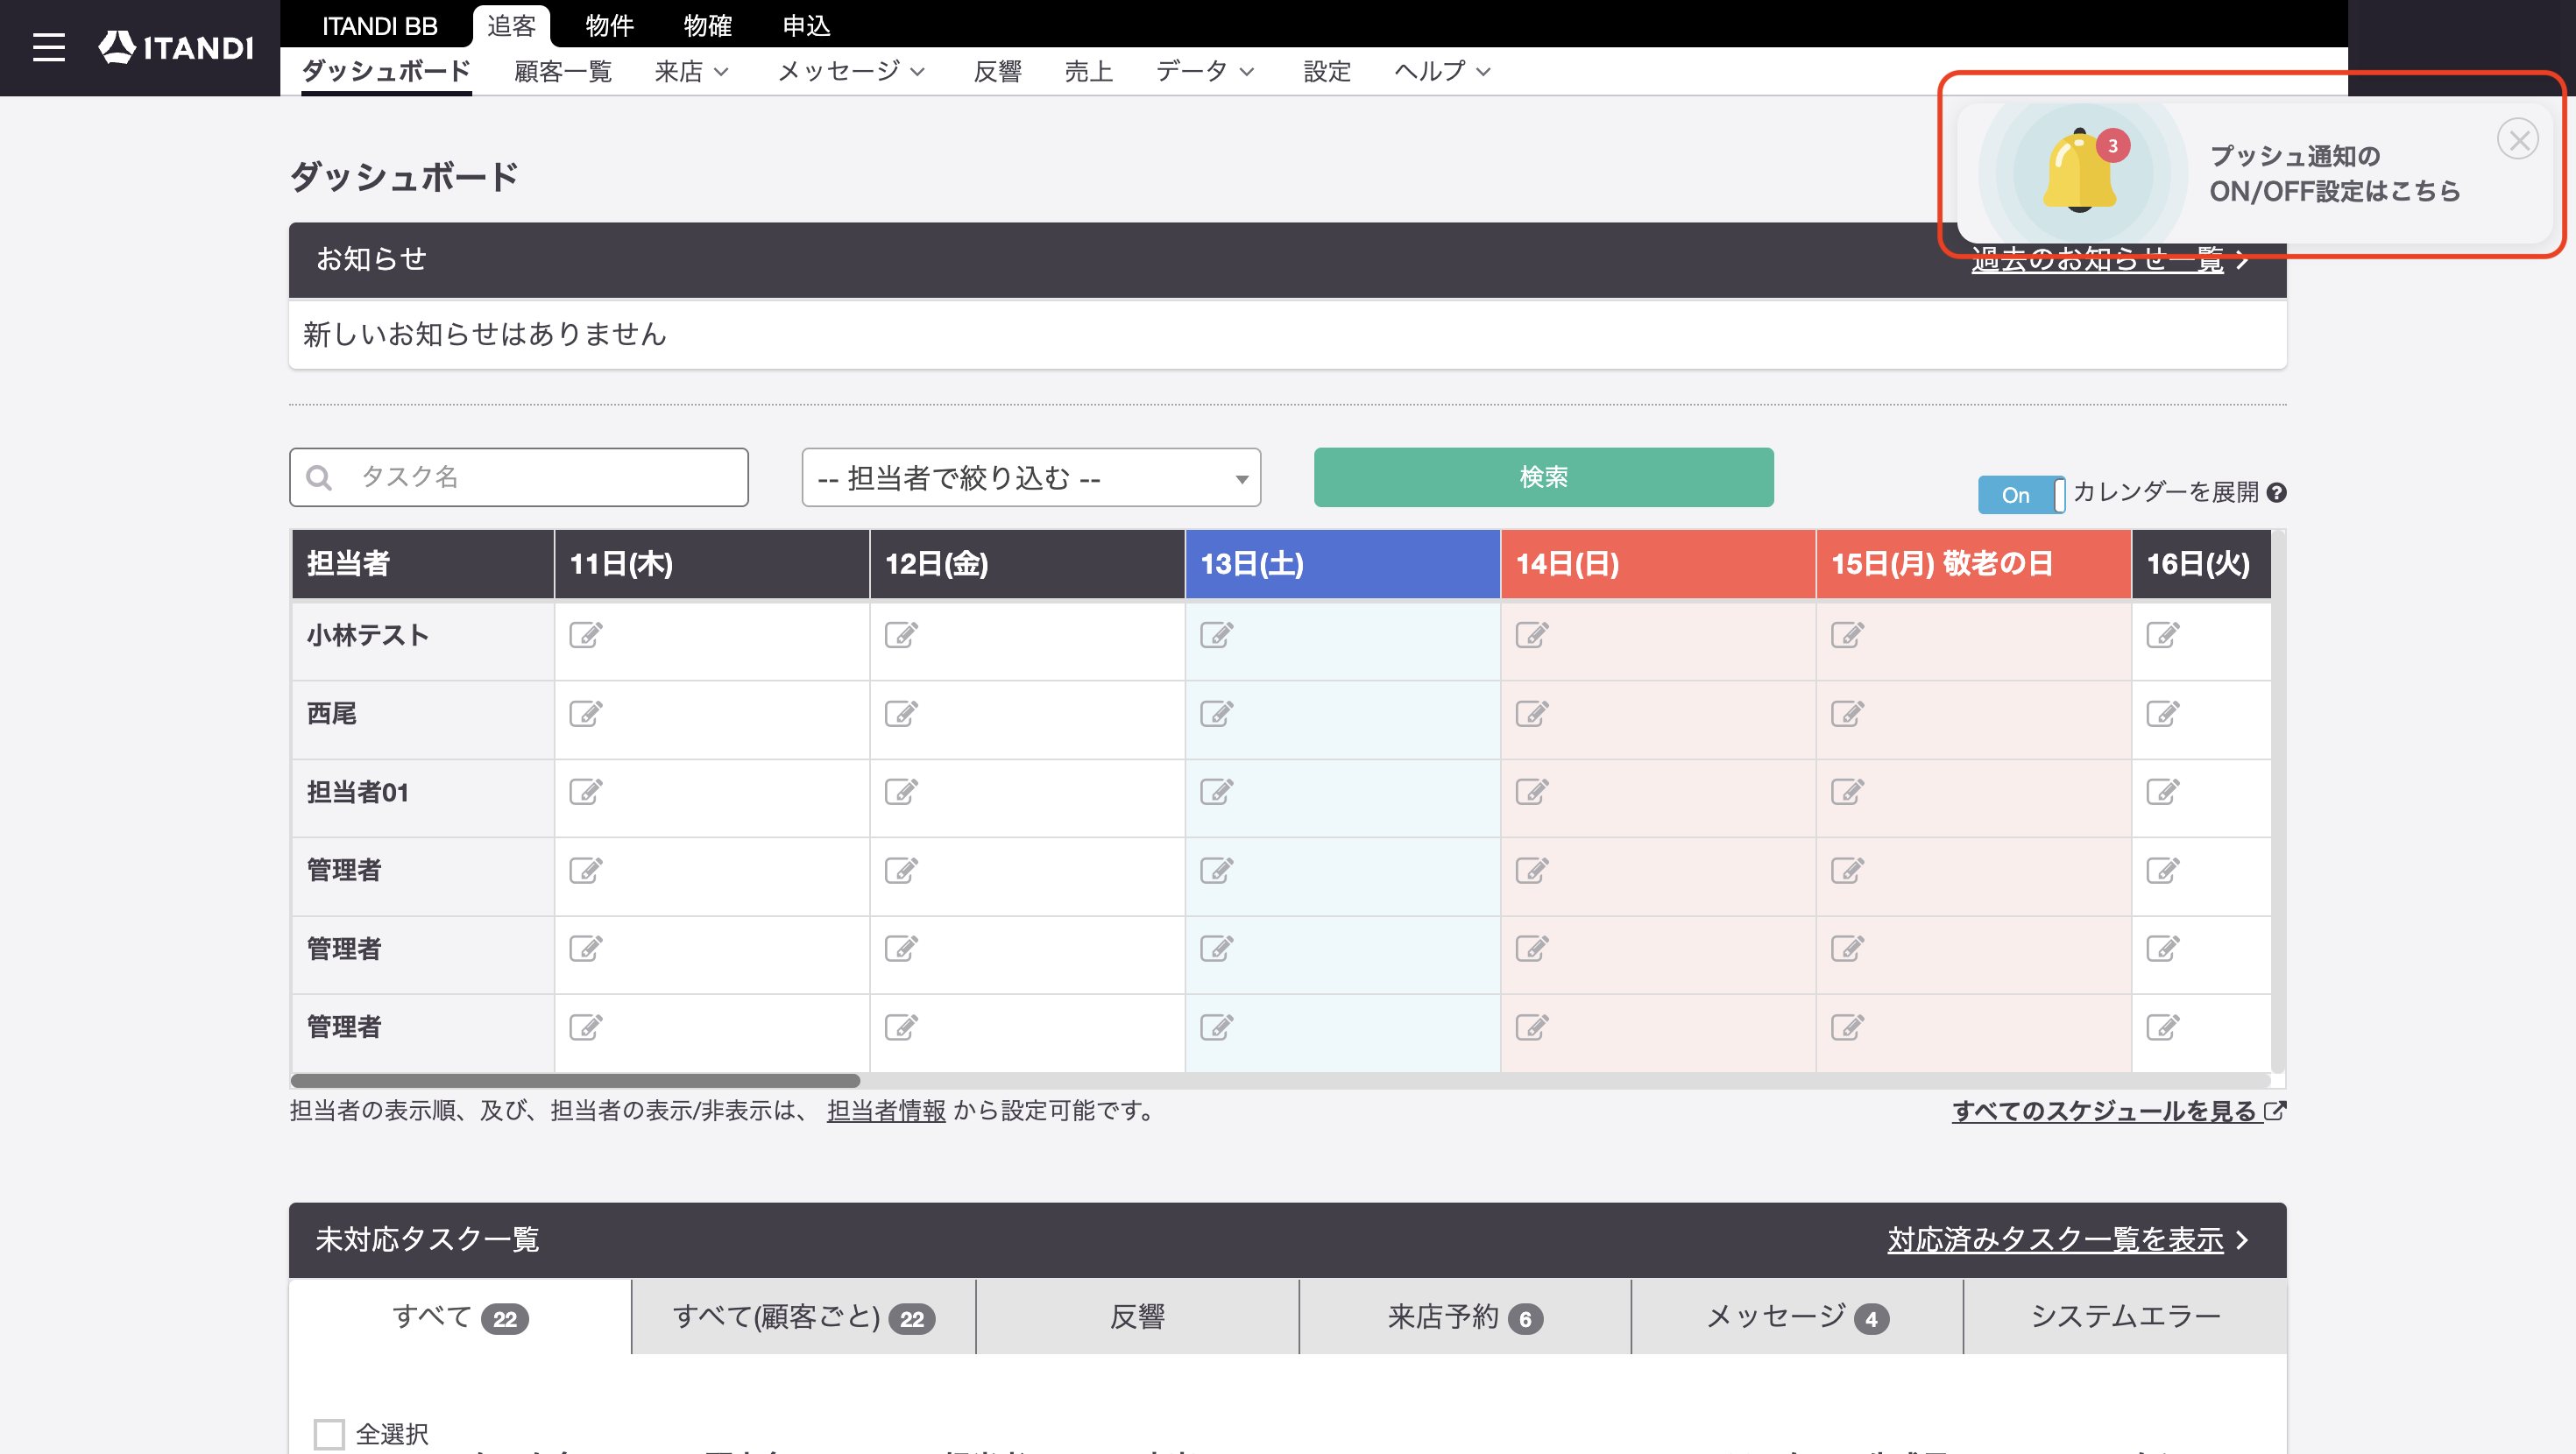Image resolution: width=2576 pixels, height=1454 pixels.
Task: Select the システムエラー task tab
Action: click(x=2125, y=1317)
